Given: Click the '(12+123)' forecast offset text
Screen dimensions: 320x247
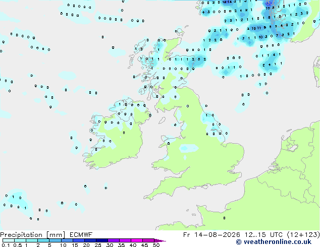Looking at the screenshot, I should (303, 235).
